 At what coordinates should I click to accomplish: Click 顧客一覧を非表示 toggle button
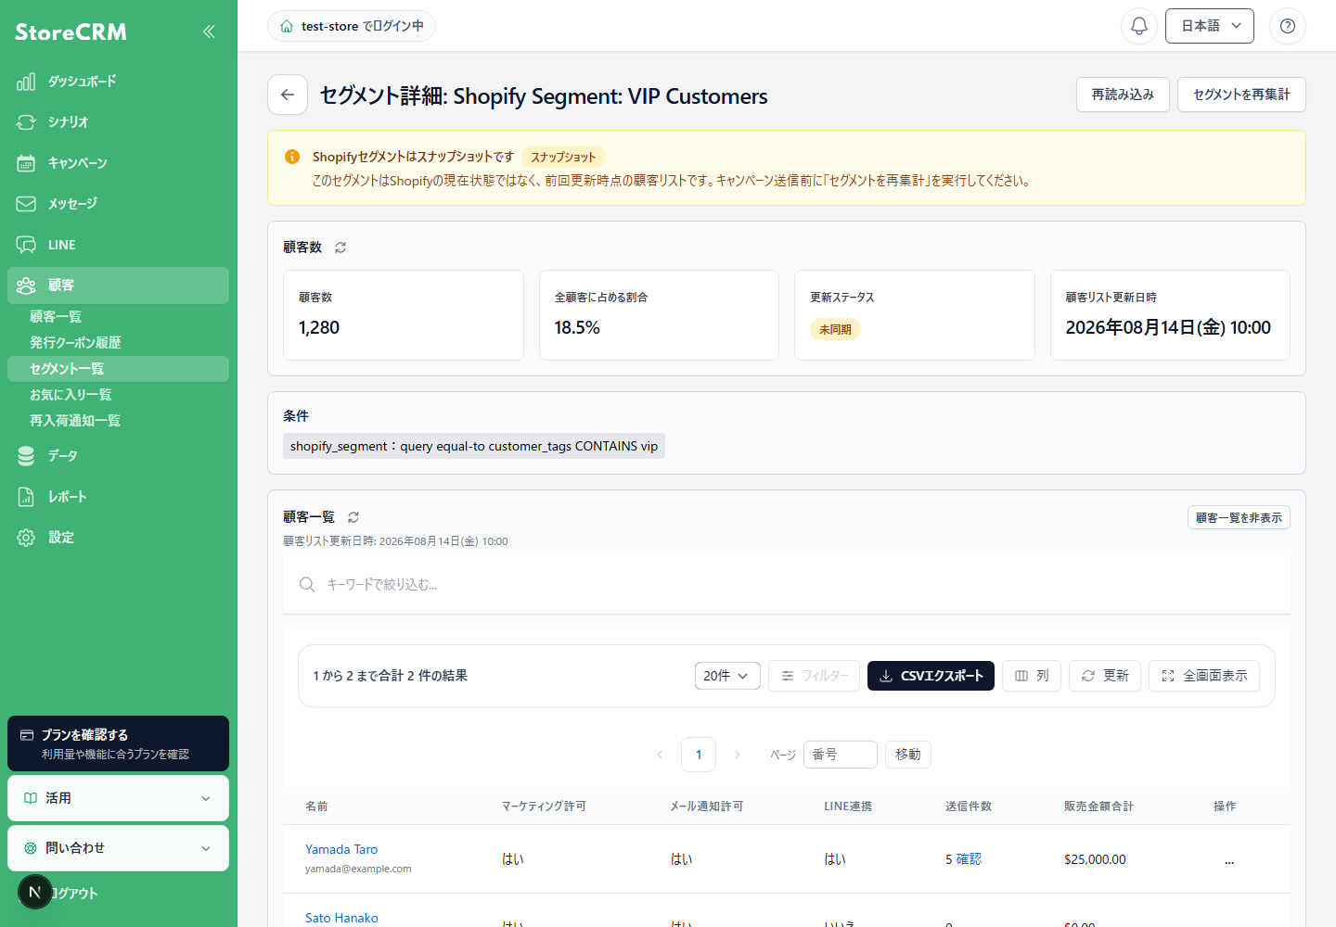(x=1239, y=517)
